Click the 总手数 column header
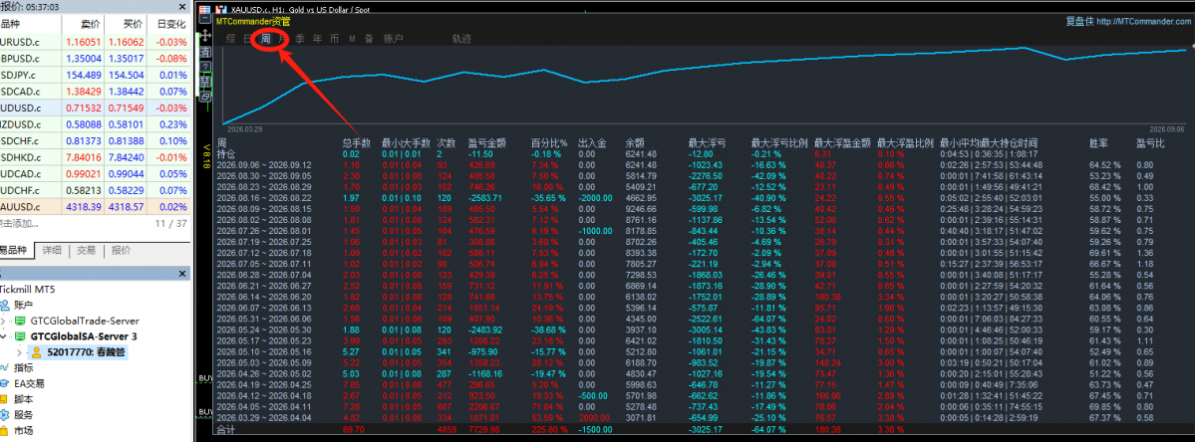Viewport: 1195px width, 442px height. (356, 143)
